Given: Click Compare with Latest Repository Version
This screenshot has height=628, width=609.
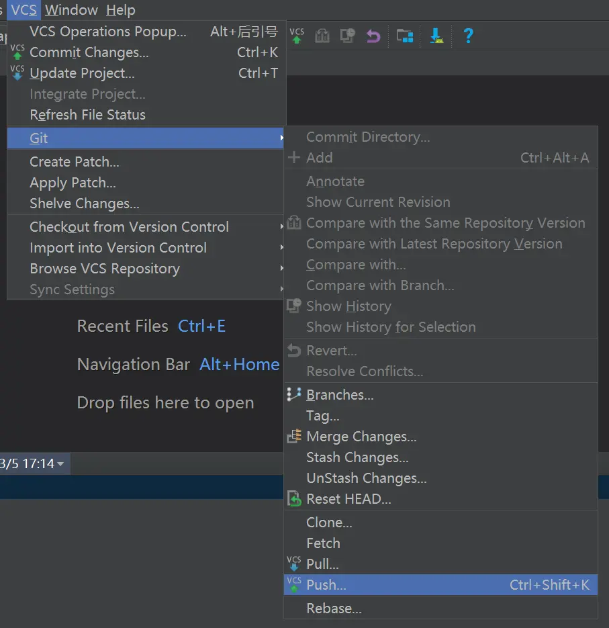Looking at the screenshot, I should click(440, 244).
